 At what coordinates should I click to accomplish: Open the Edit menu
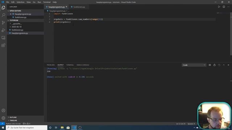click(x=13, y=2)
